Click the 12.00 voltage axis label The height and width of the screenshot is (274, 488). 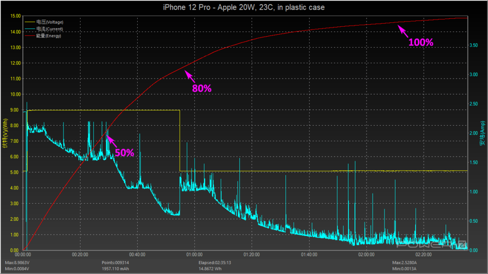(x=16, y=63)
